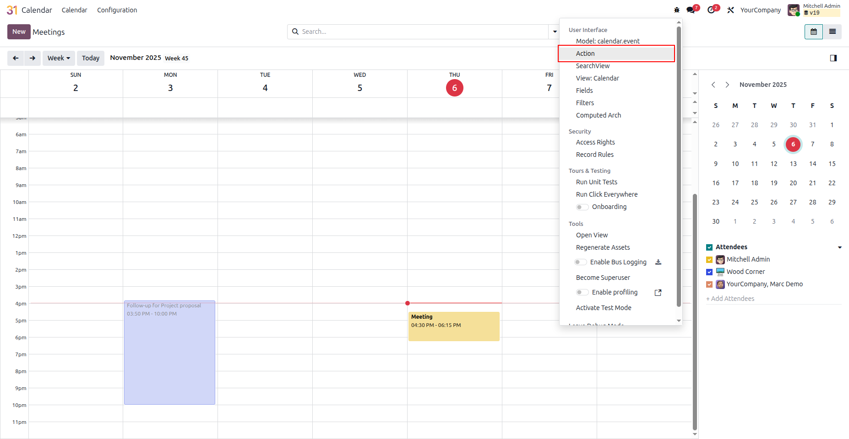
Task: Expand the Attendees section caret
Action: coord(840,247)
